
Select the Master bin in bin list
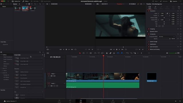(4, 7)
